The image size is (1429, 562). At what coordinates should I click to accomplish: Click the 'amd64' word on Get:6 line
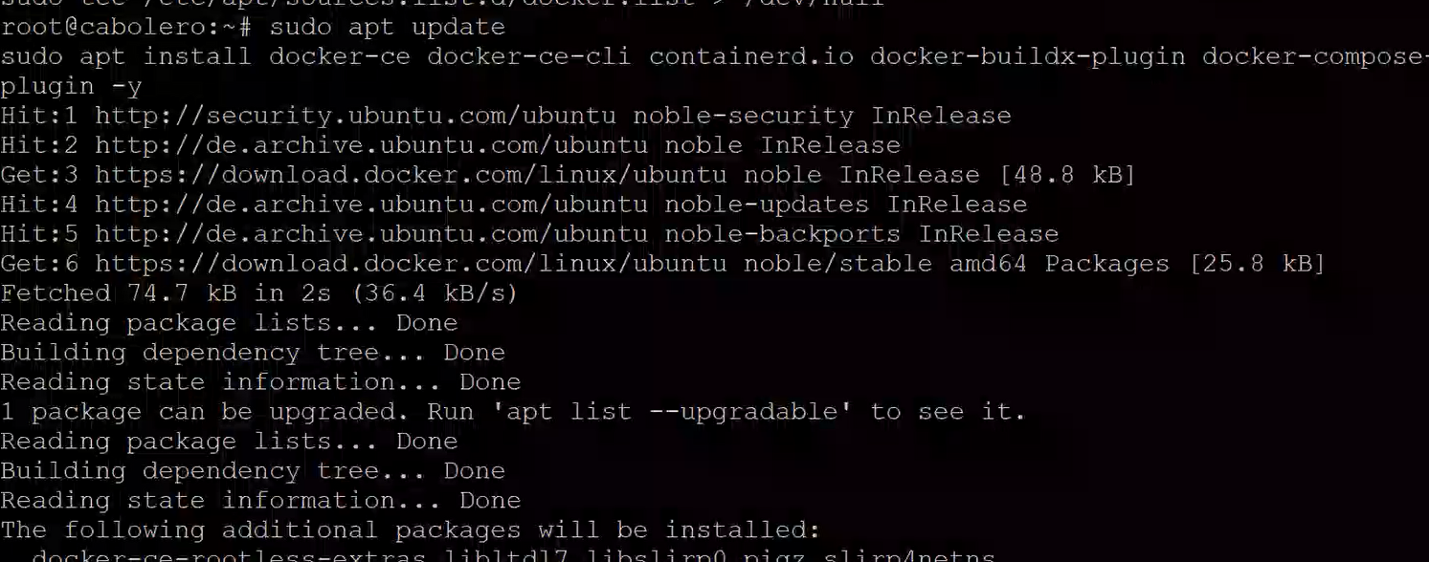(x=987, y=264)
